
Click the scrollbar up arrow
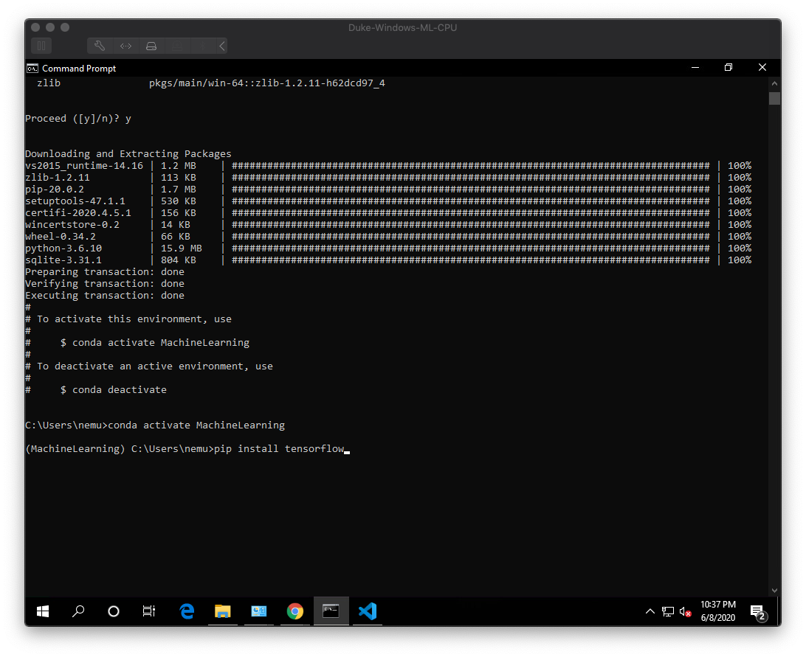774,83
